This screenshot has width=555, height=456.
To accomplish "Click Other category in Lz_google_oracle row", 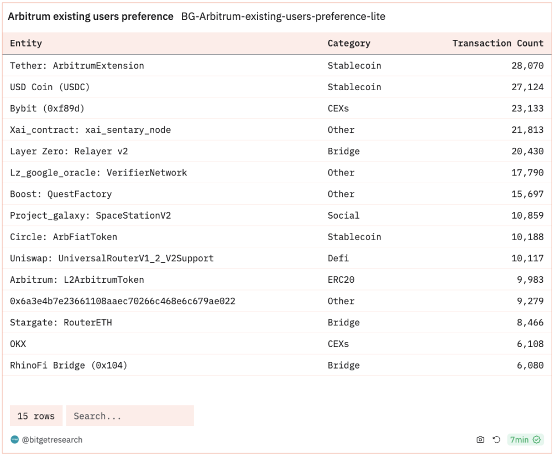I will [x=341, y=173].
